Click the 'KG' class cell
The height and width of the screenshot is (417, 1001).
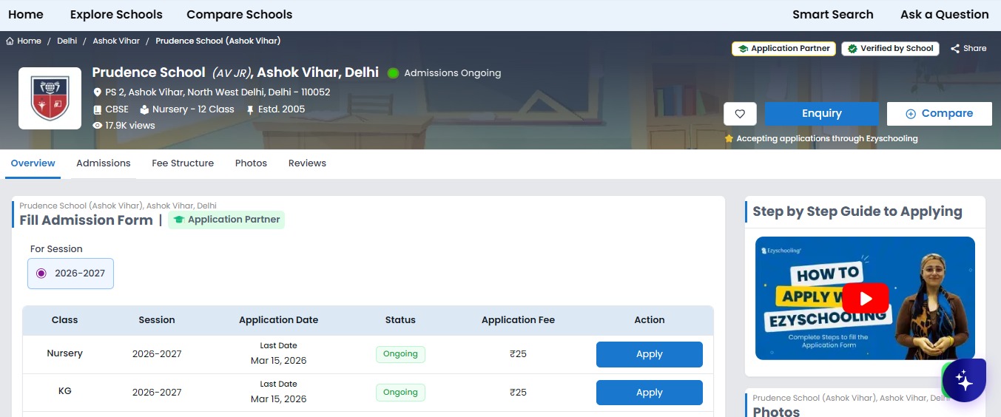(x=64, y=392)
